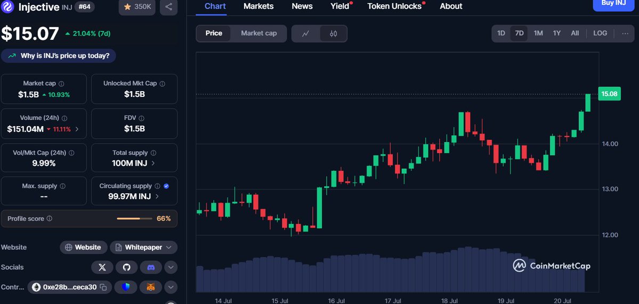Show Circulating supply info icon
This screenshot has width=639, height=304.
[157, 186]
